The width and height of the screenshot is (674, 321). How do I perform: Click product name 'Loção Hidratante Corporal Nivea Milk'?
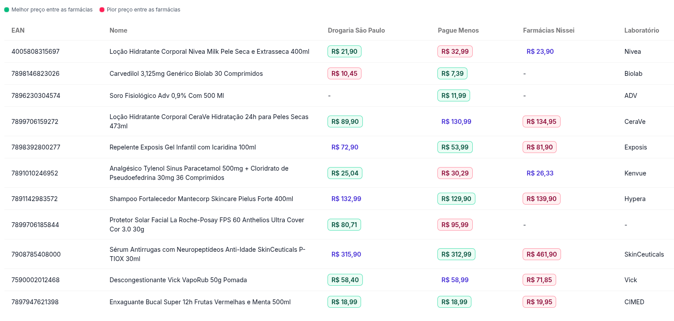click(x=209, y=52)
